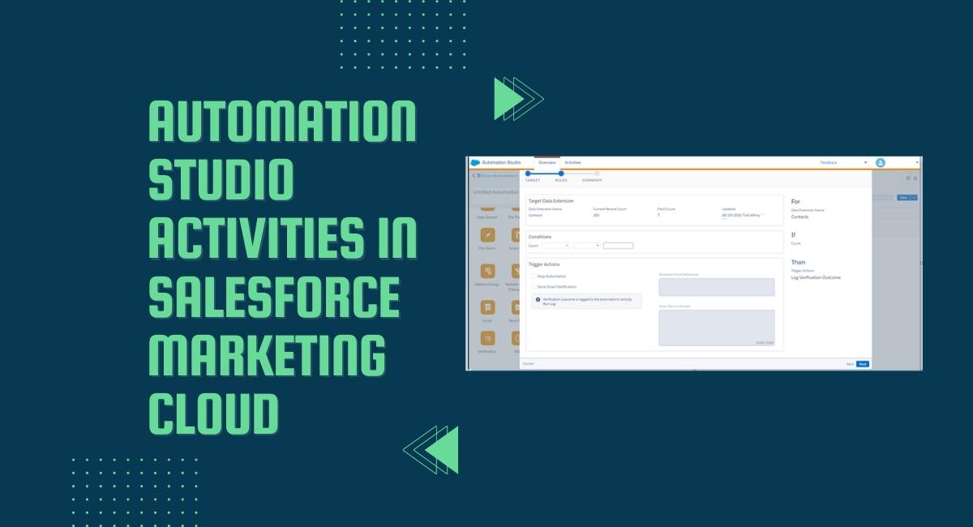Click the Back button in wizard footer
The image size is (973, 527).
click(850, 364)
